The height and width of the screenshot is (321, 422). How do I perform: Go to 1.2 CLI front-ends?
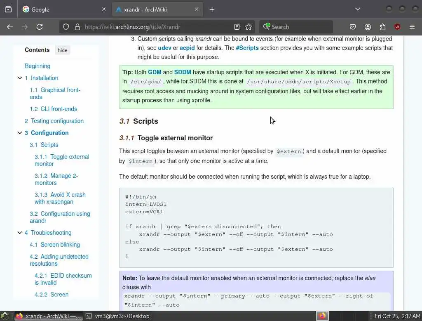click(x=53, y=109)
